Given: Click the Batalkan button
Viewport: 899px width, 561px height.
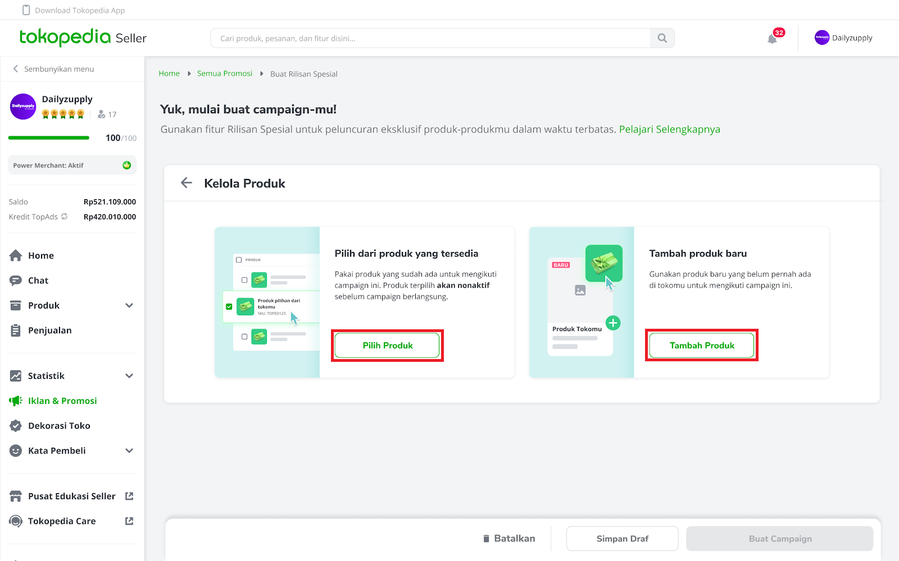Looking at the screenshot, I should point(509,539).
